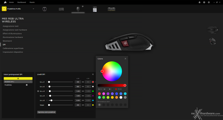Close the Livelli DPI panel
223x120 pixels.
pyautogui.click(x=93, y=74)
